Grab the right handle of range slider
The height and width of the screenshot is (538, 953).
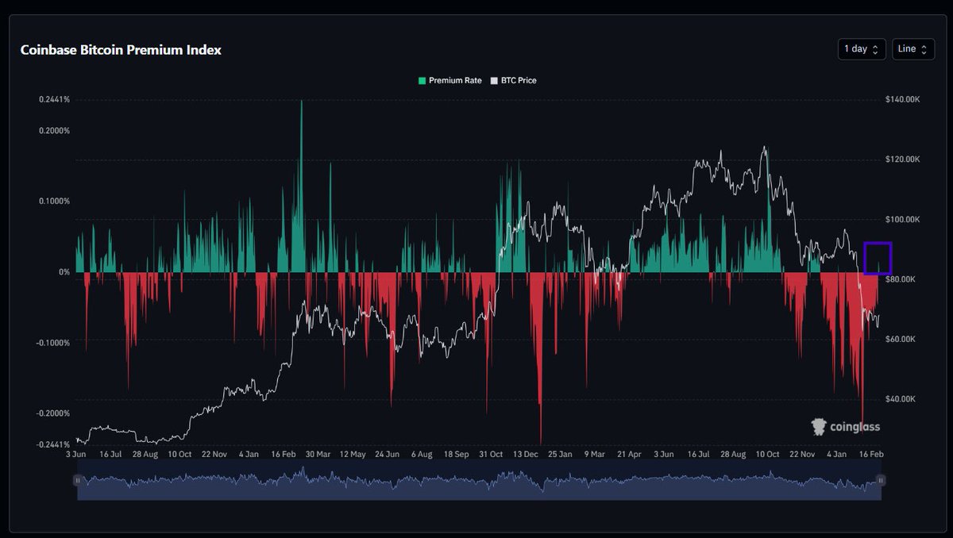tap(881, 480)
